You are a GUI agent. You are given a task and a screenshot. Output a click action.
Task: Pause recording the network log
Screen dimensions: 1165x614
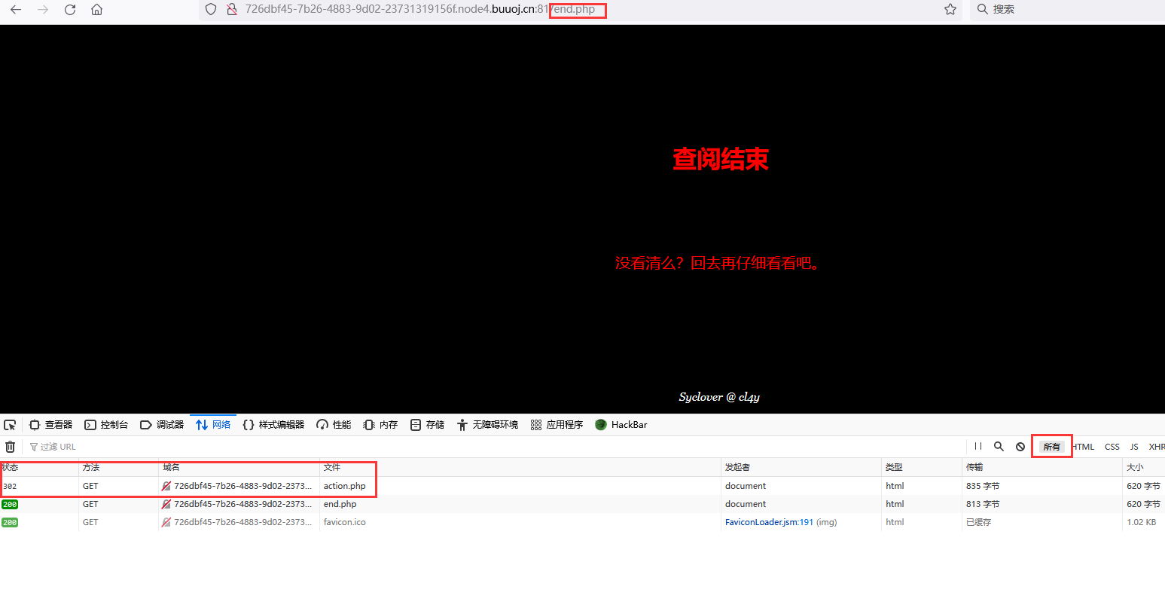977,446
